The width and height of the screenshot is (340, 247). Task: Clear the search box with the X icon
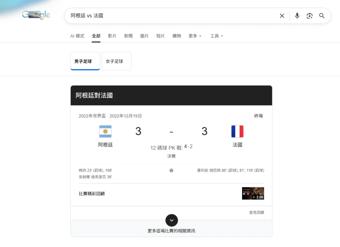pos(282,16)
